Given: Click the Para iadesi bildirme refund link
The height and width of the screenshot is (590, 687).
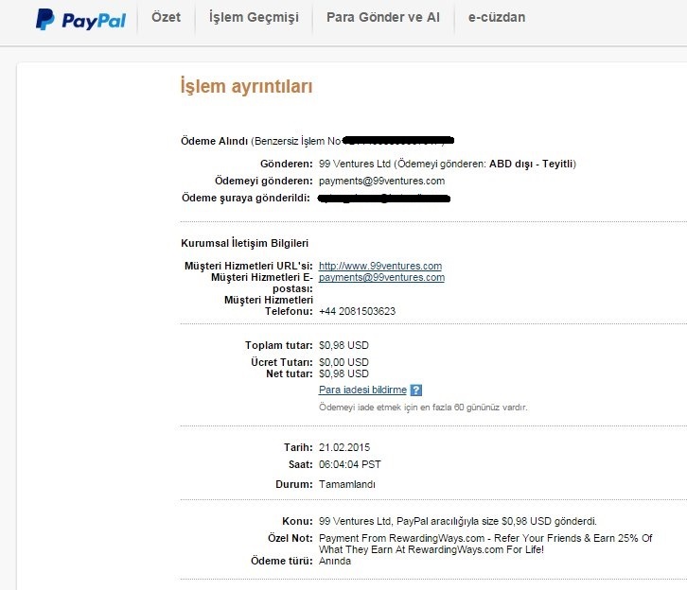Looking at the screenshot, I should coord(362,390).
